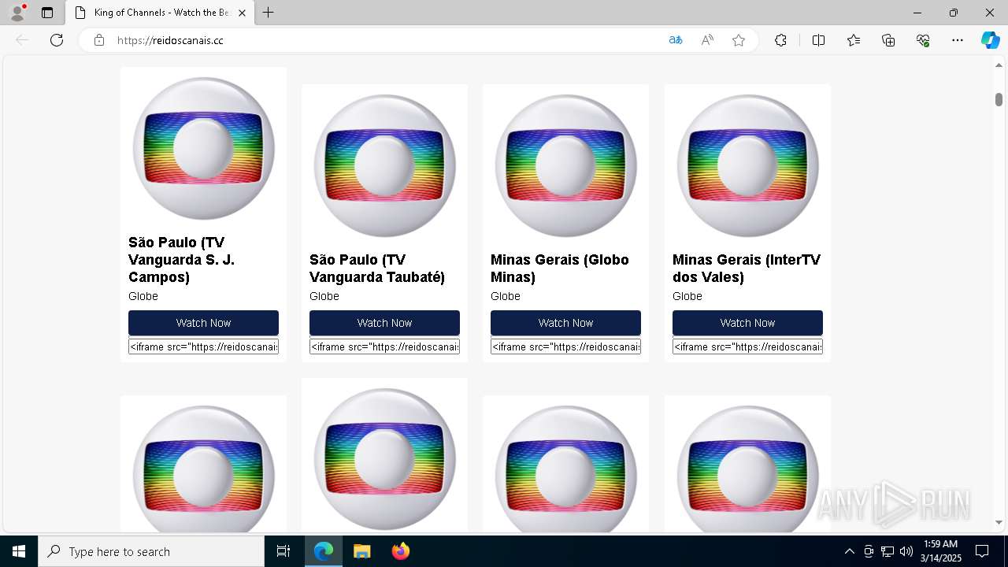Screen dimensions: 1008x567
Task: Click title Minas Gerais (InterTV dos Vales)
Action: 747,269
